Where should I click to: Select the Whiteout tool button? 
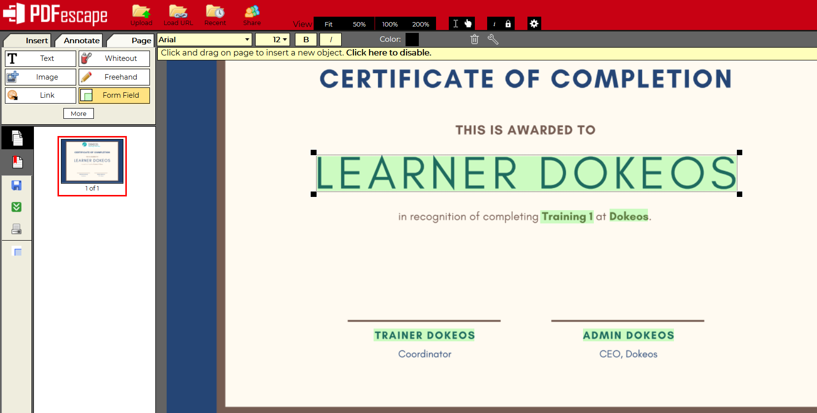[x=115, y=58]
